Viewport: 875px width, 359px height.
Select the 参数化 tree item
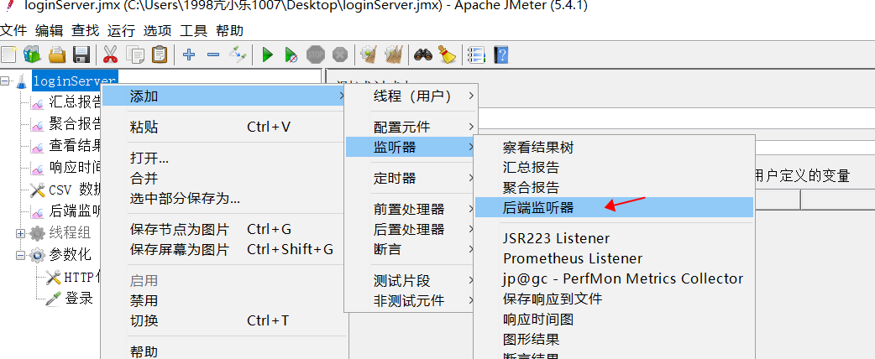[70, 255]
